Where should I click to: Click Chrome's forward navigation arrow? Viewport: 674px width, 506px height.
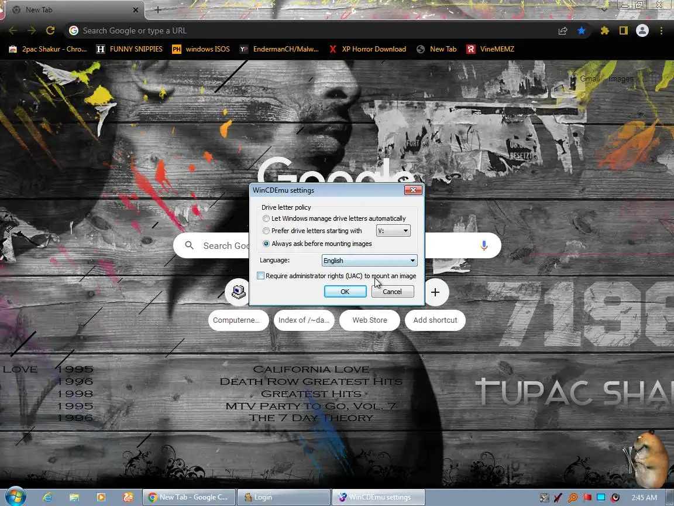pos(32,30)
